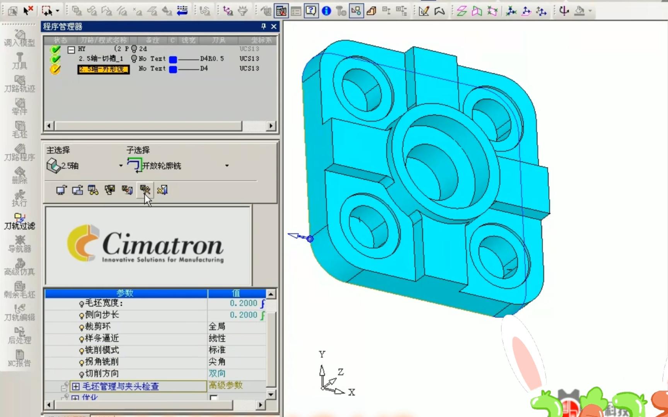This screenshot has height=417, width=668.
Task: Collapse the HY toolpath folder
Action: [71, 49]
